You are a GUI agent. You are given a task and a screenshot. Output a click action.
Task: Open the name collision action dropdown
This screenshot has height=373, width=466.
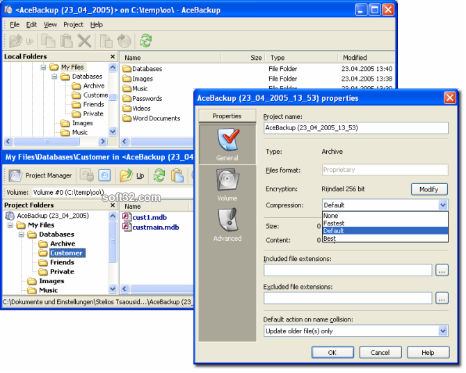tap(442, 331)
